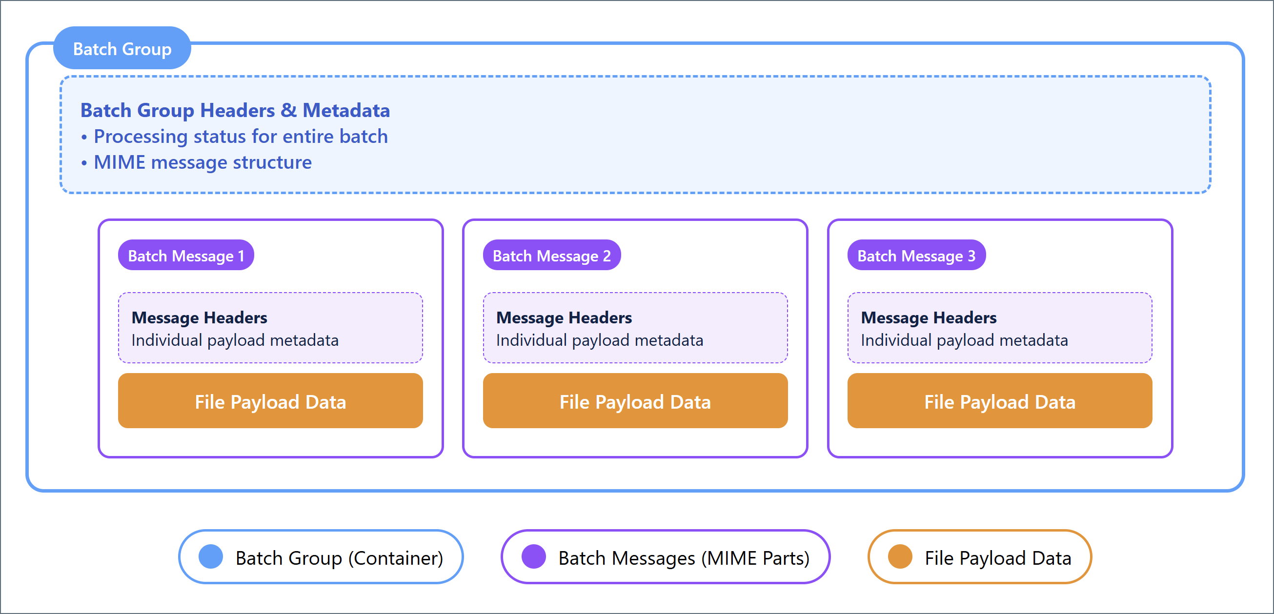Click the Batch Group title badge

tap(121, 48)
